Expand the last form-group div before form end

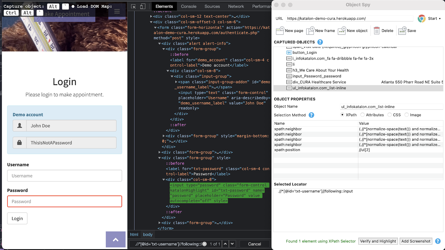tap(159, 223)
